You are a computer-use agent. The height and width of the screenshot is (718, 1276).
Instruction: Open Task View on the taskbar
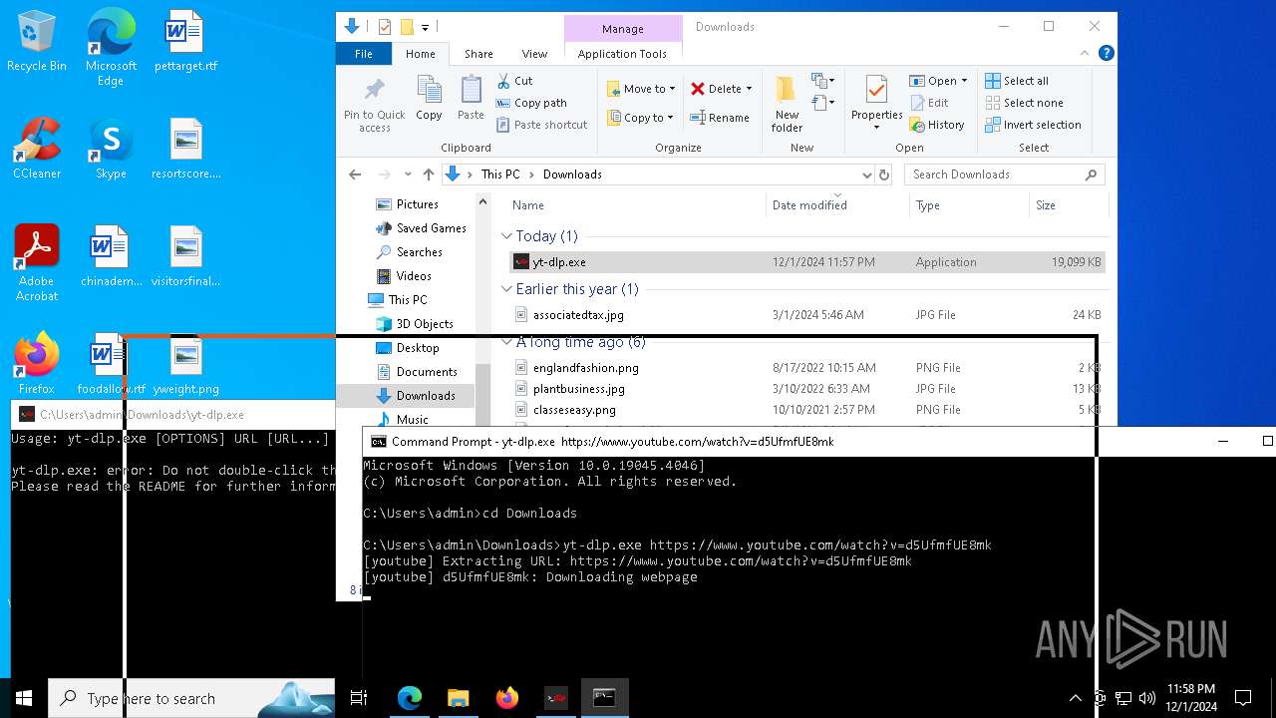click(360, 698)
